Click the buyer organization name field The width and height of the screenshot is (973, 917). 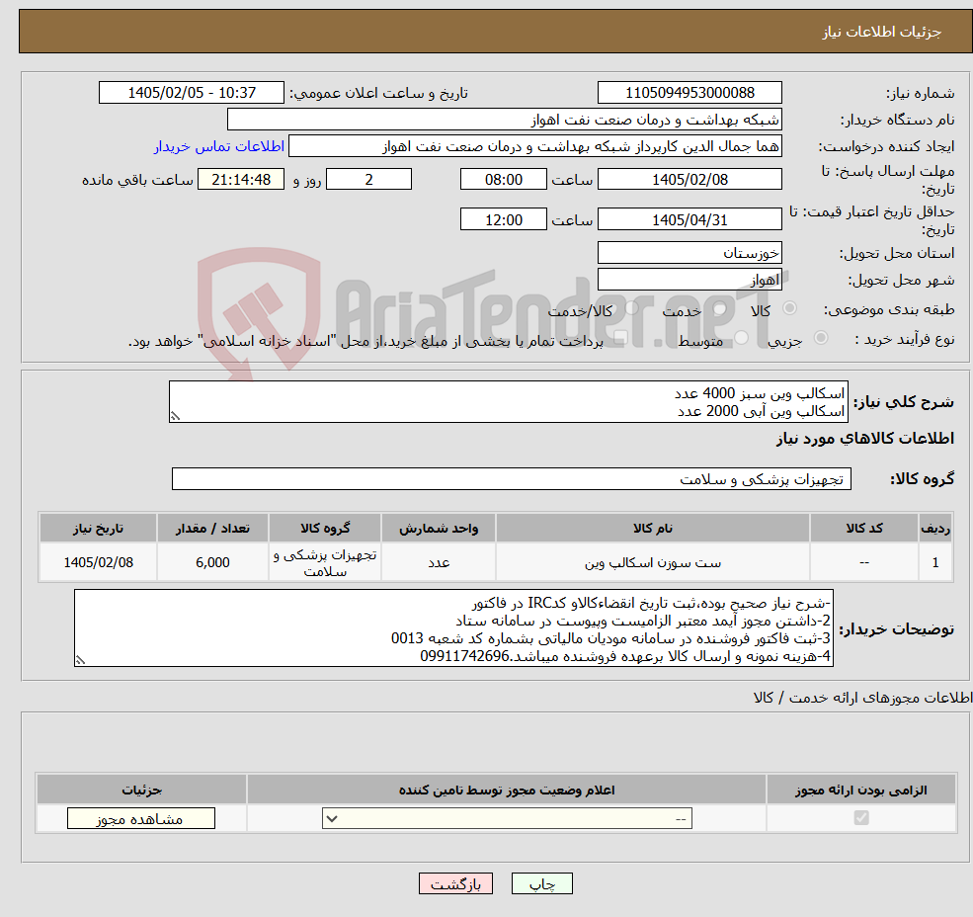point(505,120)
